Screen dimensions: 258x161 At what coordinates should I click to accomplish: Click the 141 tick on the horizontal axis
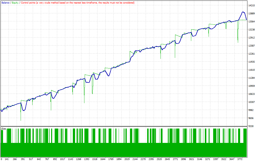point(7,159)
